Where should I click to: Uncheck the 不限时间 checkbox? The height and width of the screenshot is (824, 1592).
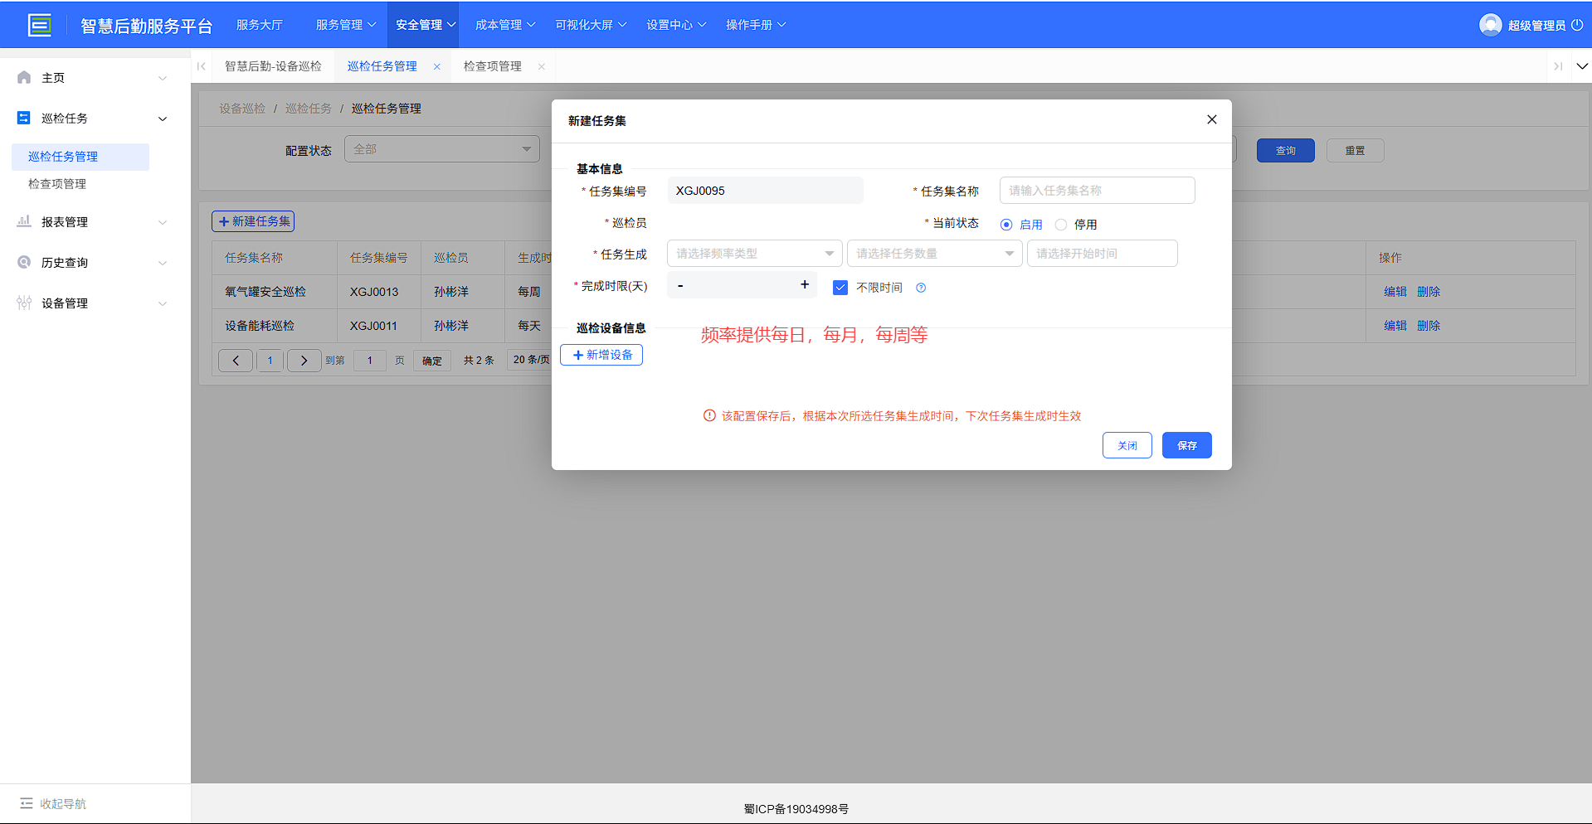[840, 288]
